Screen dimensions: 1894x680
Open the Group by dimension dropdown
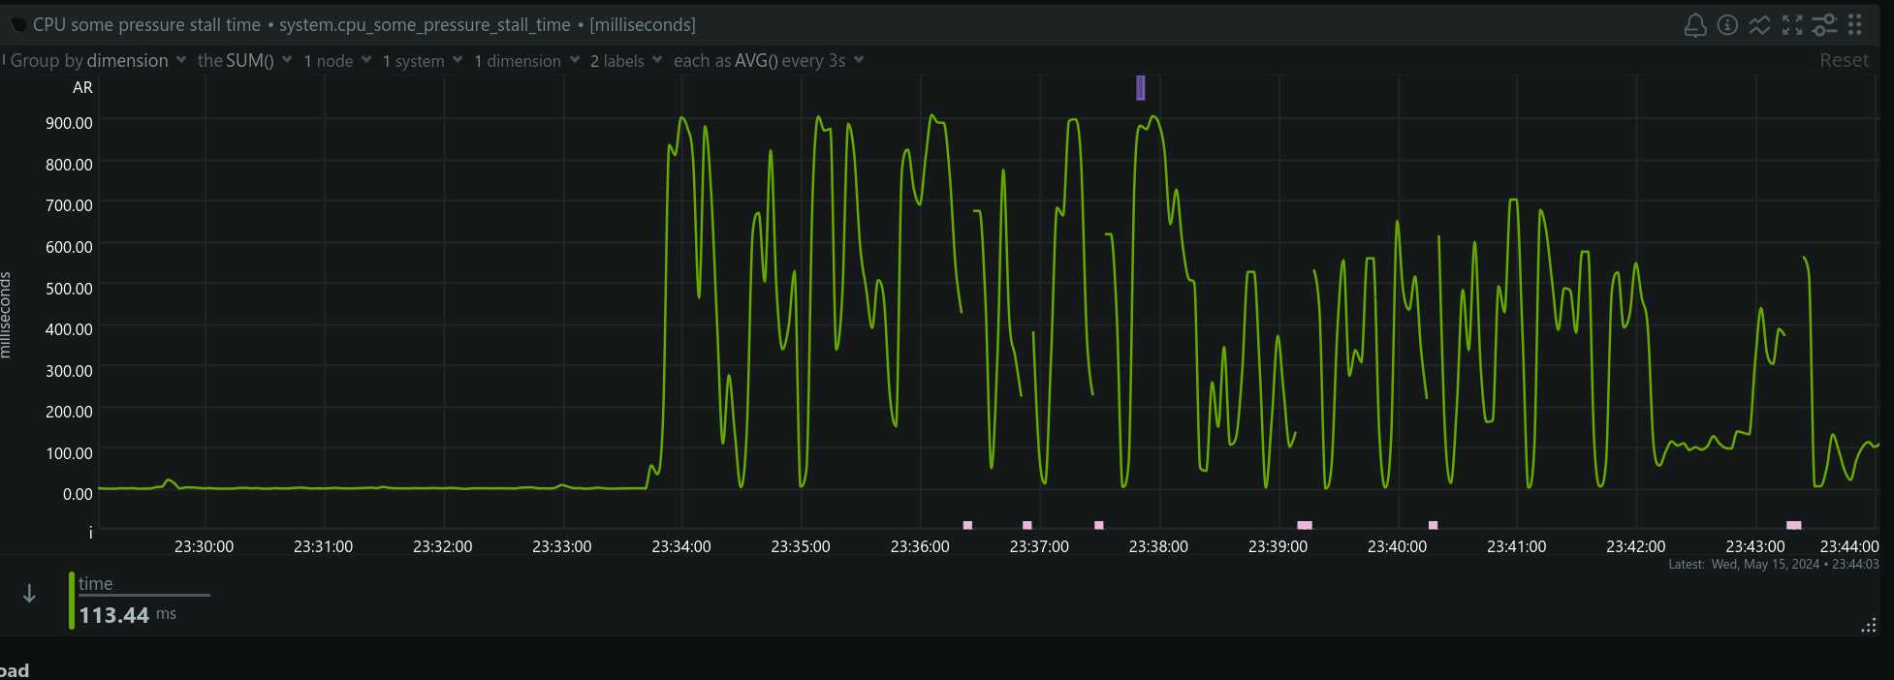98,61
